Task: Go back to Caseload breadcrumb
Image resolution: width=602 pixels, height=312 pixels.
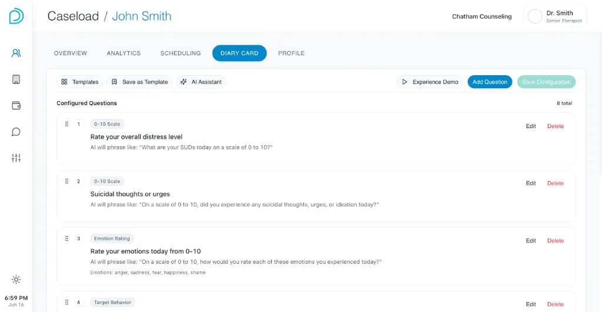Action: [73, 16]
